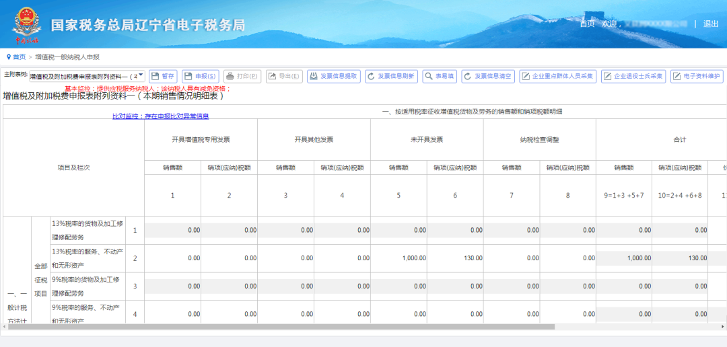This screenshot has height=347, width=727.
Task: Click the section title 一、按适用税率征收增值税…明细
Action: point(472,112)
